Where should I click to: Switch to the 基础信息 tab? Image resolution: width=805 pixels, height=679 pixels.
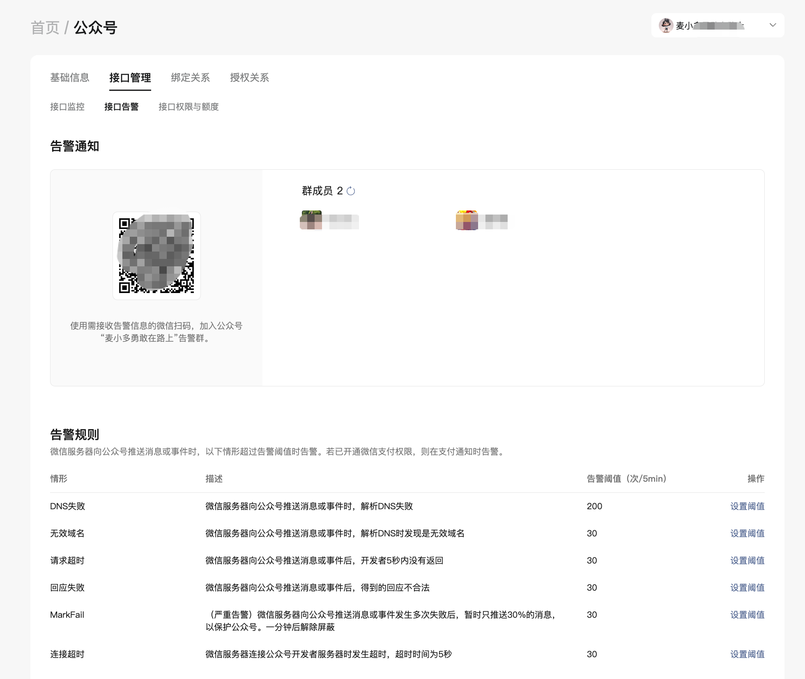point(70,78)
